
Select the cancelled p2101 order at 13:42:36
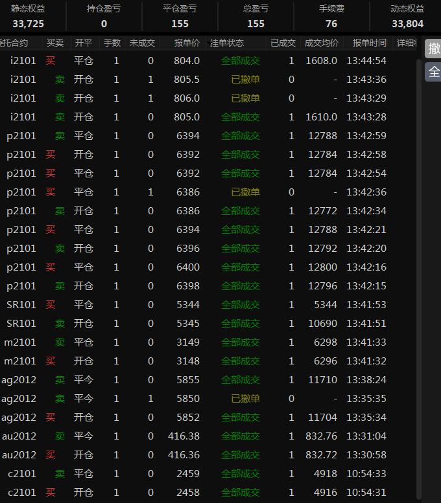coord(195,192)
